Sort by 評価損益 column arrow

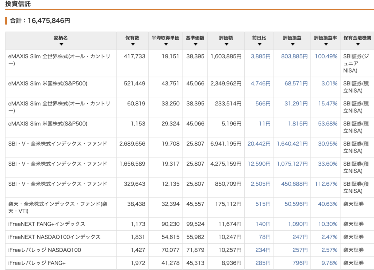(x=293, y=44)
